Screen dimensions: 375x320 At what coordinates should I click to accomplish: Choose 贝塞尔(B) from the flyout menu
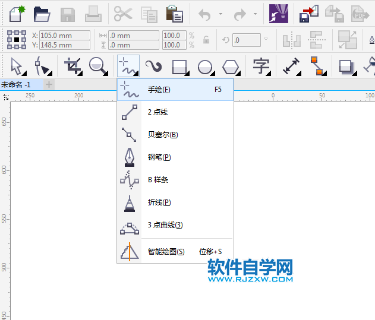pos(163,135)
